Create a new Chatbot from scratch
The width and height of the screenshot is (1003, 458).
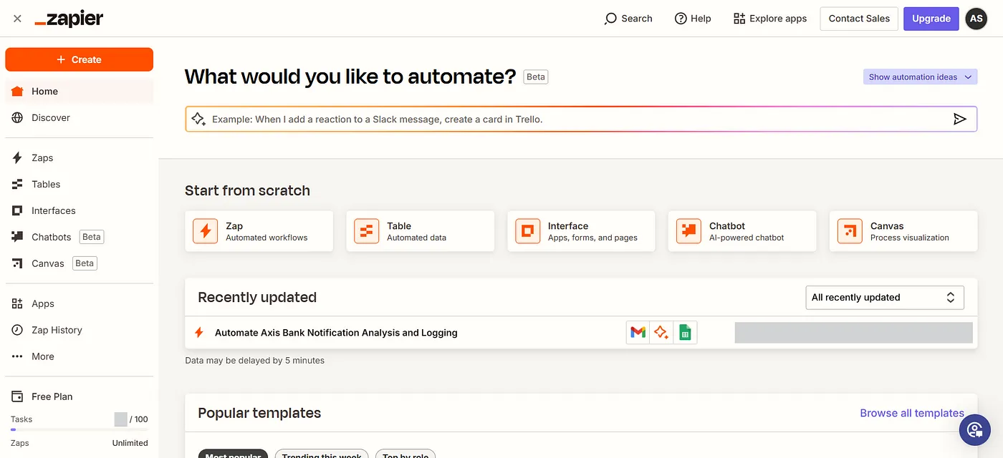point(742,231)
